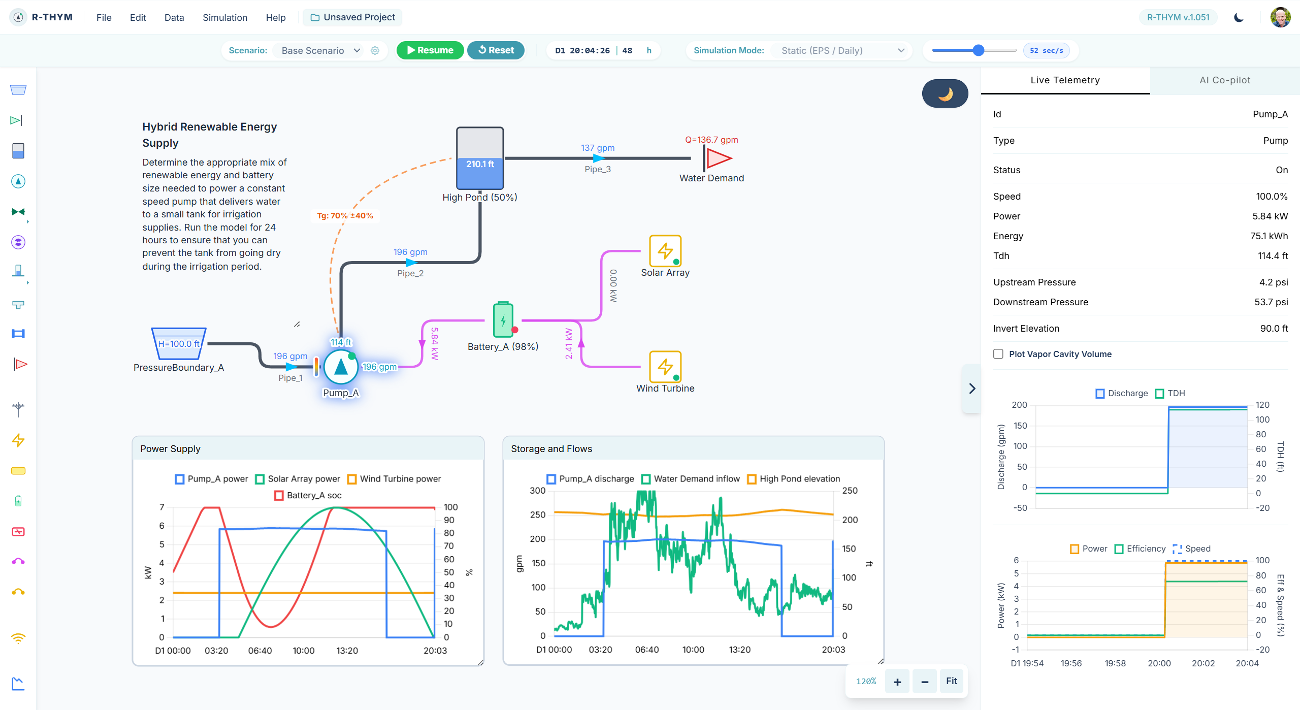Image resolution: width=1300 pixels, height=710 pixels.
Task: Toggle Solar Array power legend entry
Action: tap(298, 479)
